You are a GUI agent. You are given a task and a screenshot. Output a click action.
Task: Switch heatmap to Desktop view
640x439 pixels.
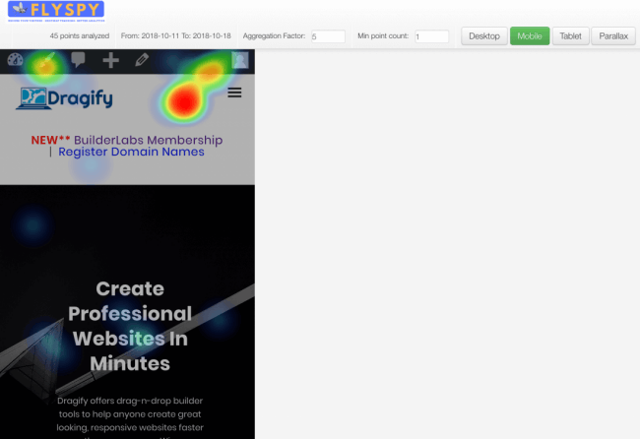(483, 36)
